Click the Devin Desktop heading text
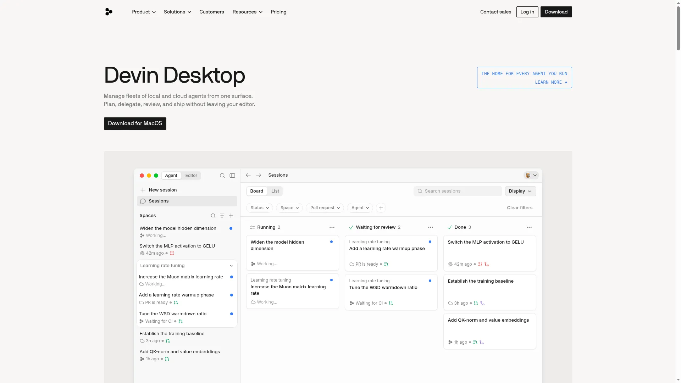Viewport: 681px width, 383px height. click(x=174, y=75)
